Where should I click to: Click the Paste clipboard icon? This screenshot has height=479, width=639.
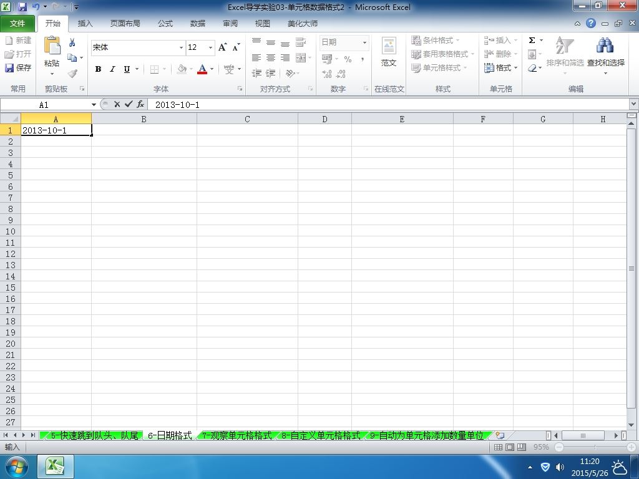(52, 46)
